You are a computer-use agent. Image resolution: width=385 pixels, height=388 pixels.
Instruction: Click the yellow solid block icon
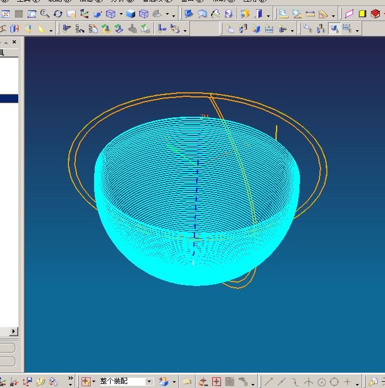(x=362, y=14)
